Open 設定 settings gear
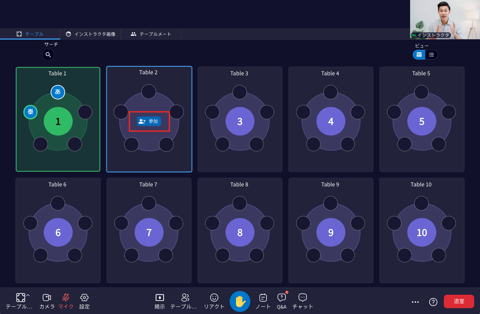 [84, 301]
